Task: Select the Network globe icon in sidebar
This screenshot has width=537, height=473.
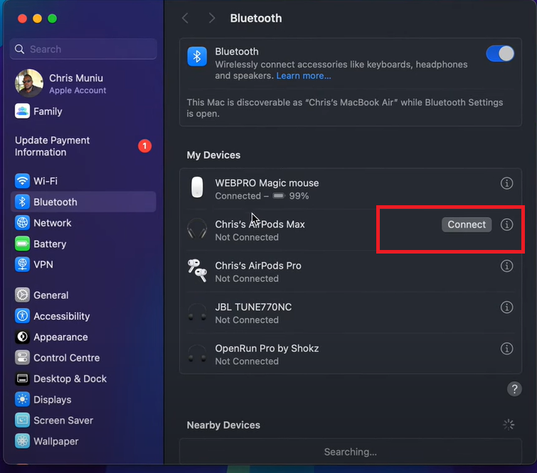Action: click(22, 222)
